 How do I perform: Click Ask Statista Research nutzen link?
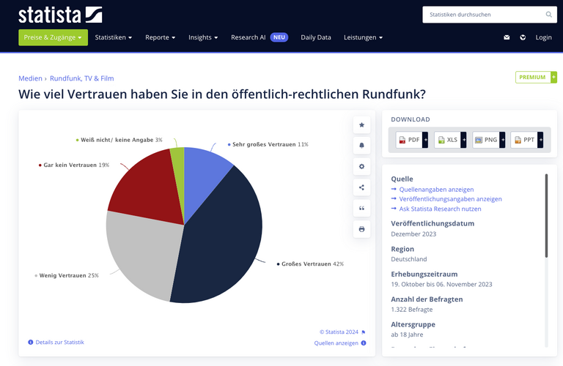tap(440, 209)
